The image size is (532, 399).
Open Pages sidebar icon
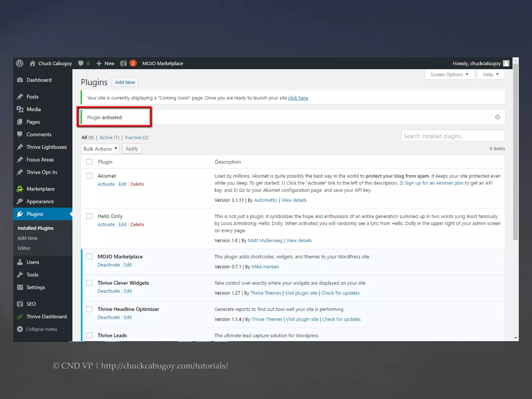tap(20, 122)
